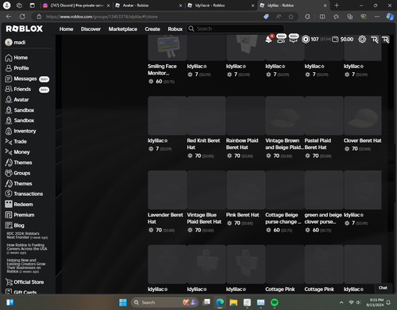Image resolution: width=397 pixels, height=310 pixels.
Task: Open RDC 2024 Next Frontier blog post
Action: click(x=27, y=235)
